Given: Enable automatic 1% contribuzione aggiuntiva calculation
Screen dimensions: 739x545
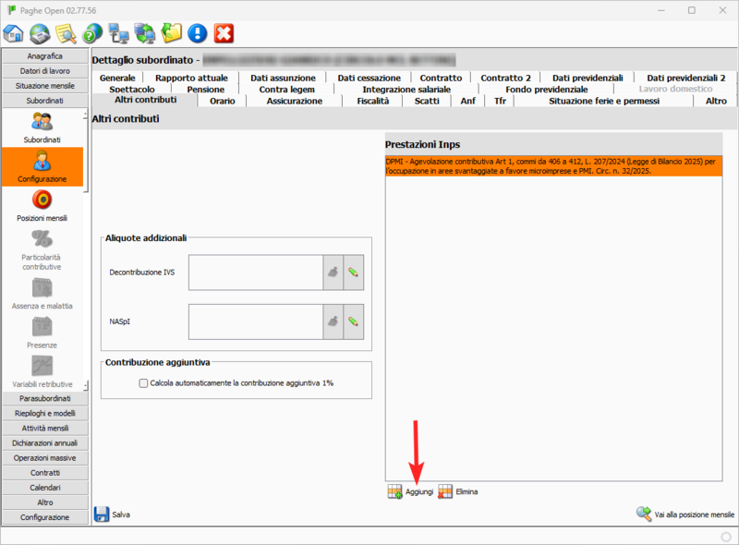Looking at the screenshot, I should click(143, 382).
